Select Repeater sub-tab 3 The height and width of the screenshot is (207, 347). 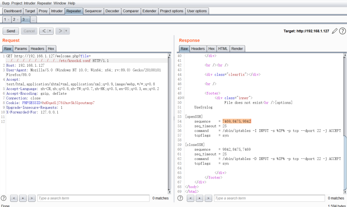pos(23,20)
